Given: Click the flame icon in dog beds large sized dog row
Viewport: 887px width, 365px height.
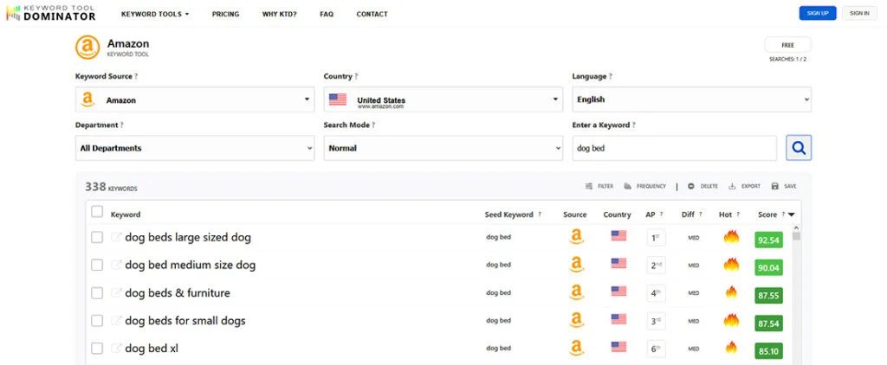Looking at the screenshot, I should pyautogui.click(x=731, y=237).
